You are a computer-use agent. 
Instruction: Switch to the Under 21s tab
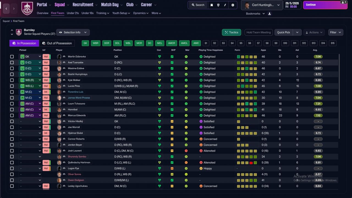pos(73,13)
